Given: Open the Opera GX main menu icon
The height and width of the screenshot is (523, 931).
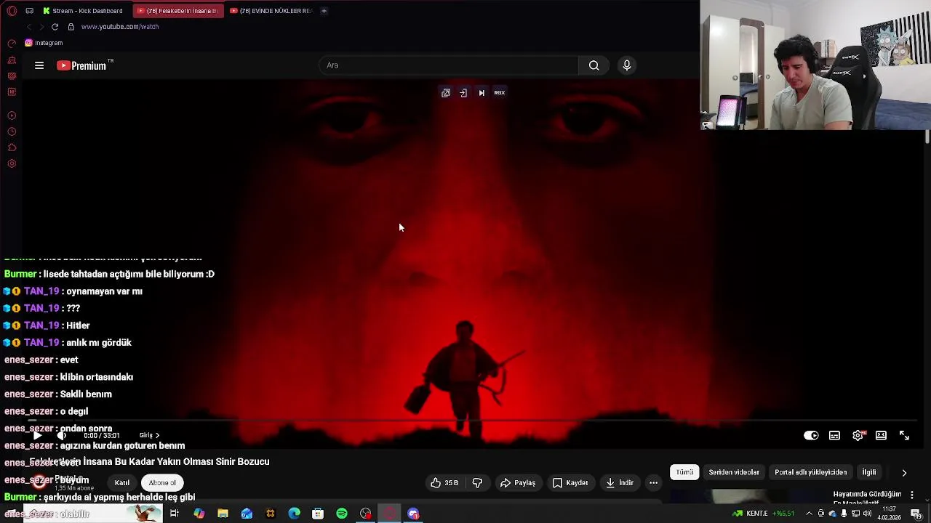Looking at the screenshot, I should (12, 11).
